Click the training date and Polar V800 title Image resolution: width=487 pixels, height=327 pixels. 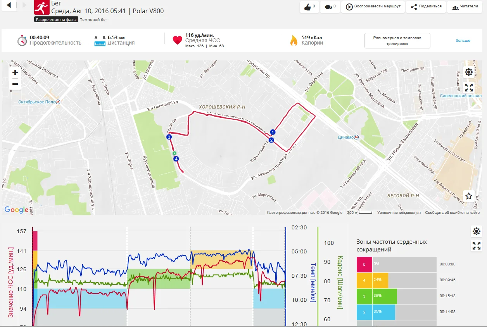tap(107, 11)
